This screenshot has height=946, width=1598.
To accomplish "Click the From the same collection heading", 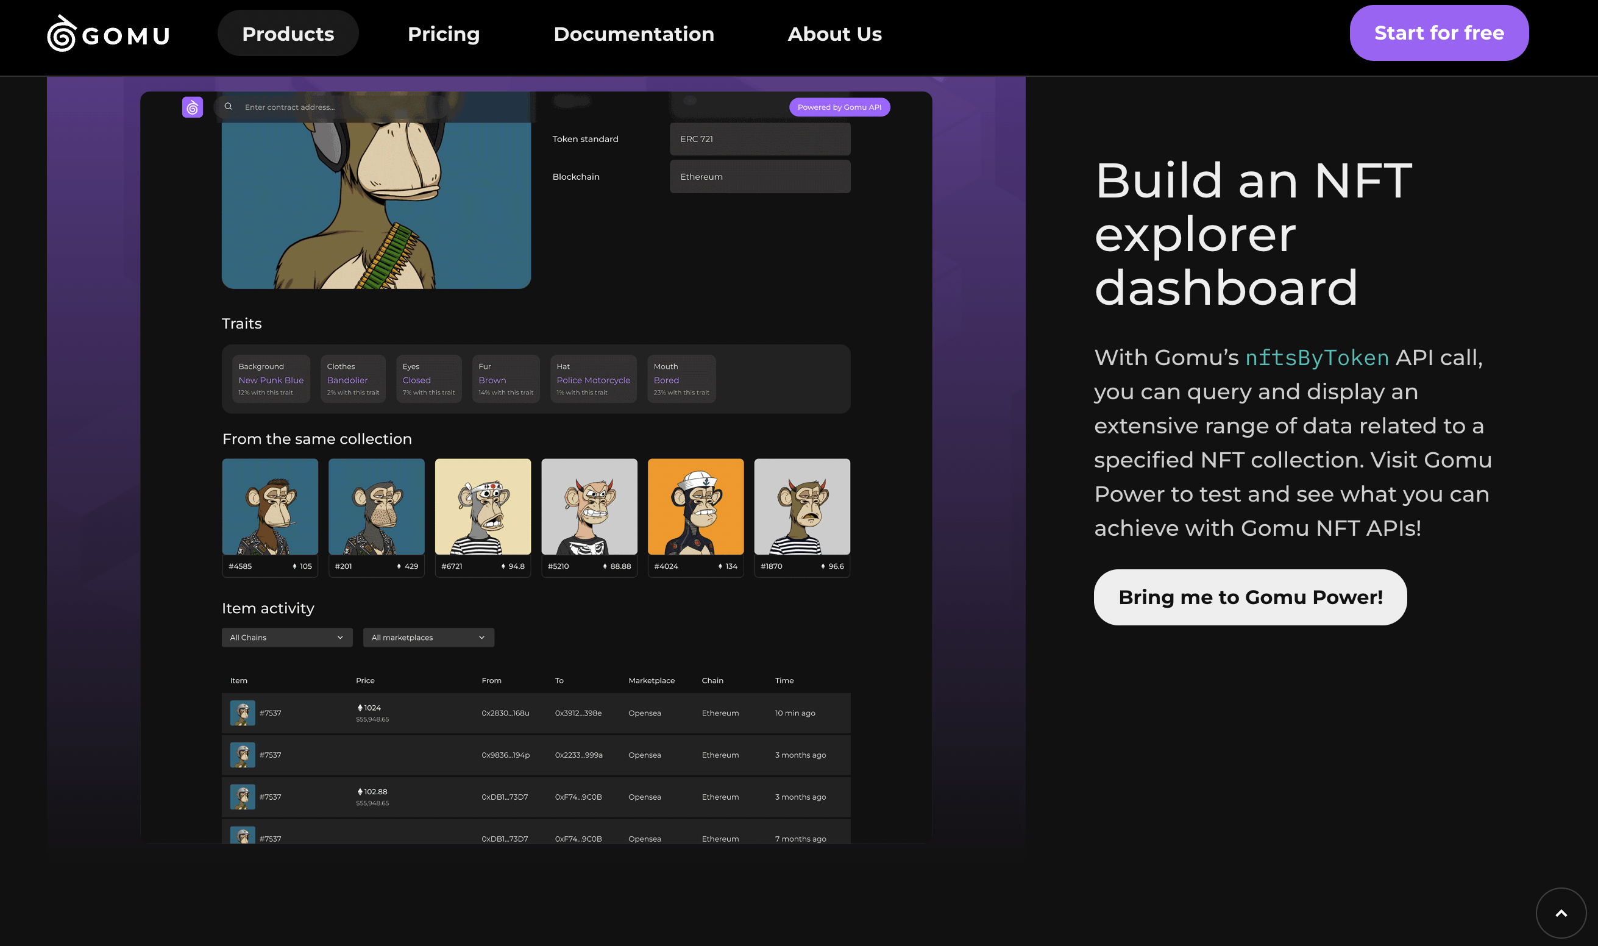I will coord(317,439).
